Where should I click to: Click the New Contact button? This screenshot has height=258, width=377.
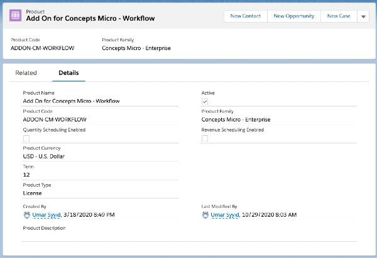click(x=246, y=16)
